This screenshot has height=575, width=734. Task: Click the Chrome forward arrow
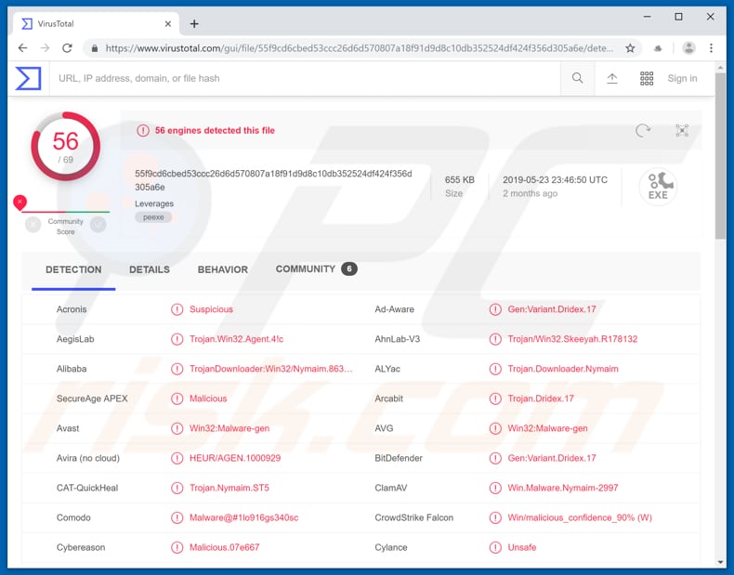pos(45,48)
